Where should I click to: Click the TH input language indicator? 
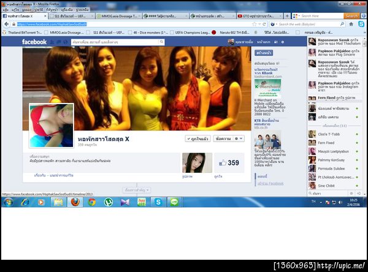point(313,202)
